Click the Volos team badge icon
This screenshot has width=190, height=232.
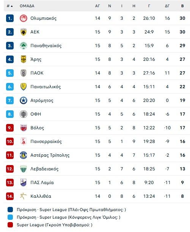24,128
